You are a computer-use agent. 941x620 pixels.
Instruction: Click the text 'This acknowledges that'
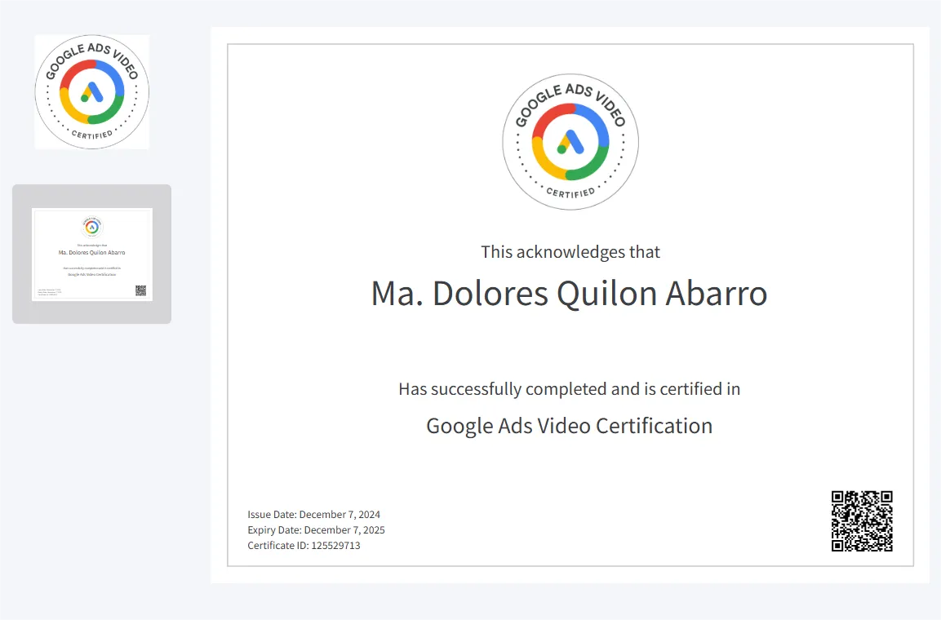pyautogui.click(x=570, y=252)
